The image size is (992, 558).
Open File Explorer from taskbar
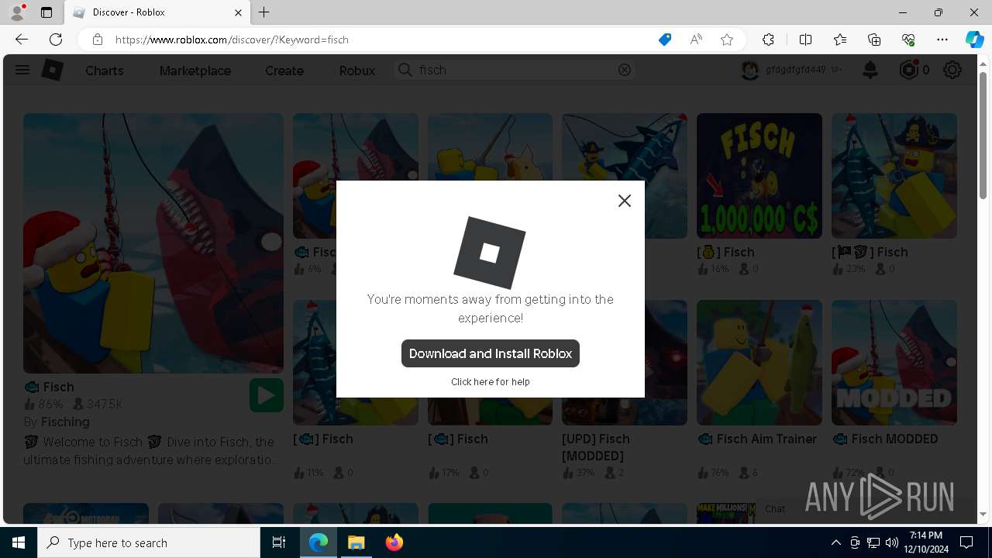point(356,542)
